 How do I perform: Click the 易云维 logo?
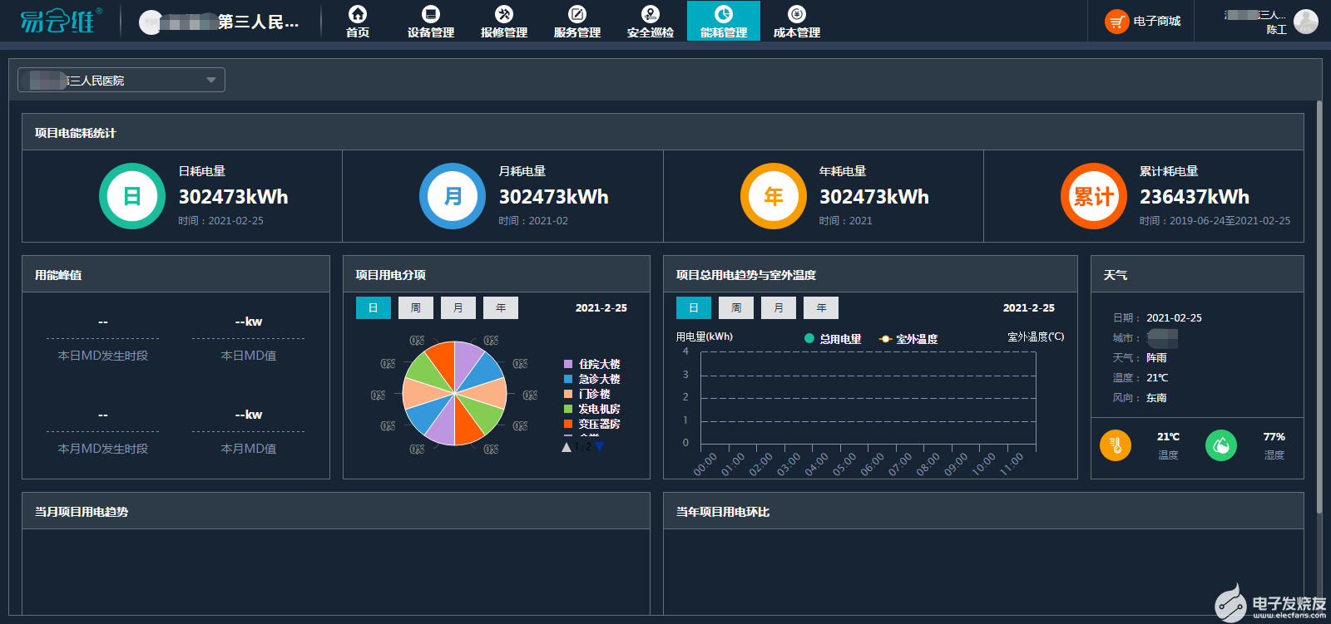(61, 21)
